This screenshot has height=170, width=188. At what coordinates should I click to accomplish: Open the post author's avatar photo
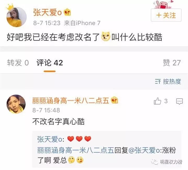[x=16, y=17]
